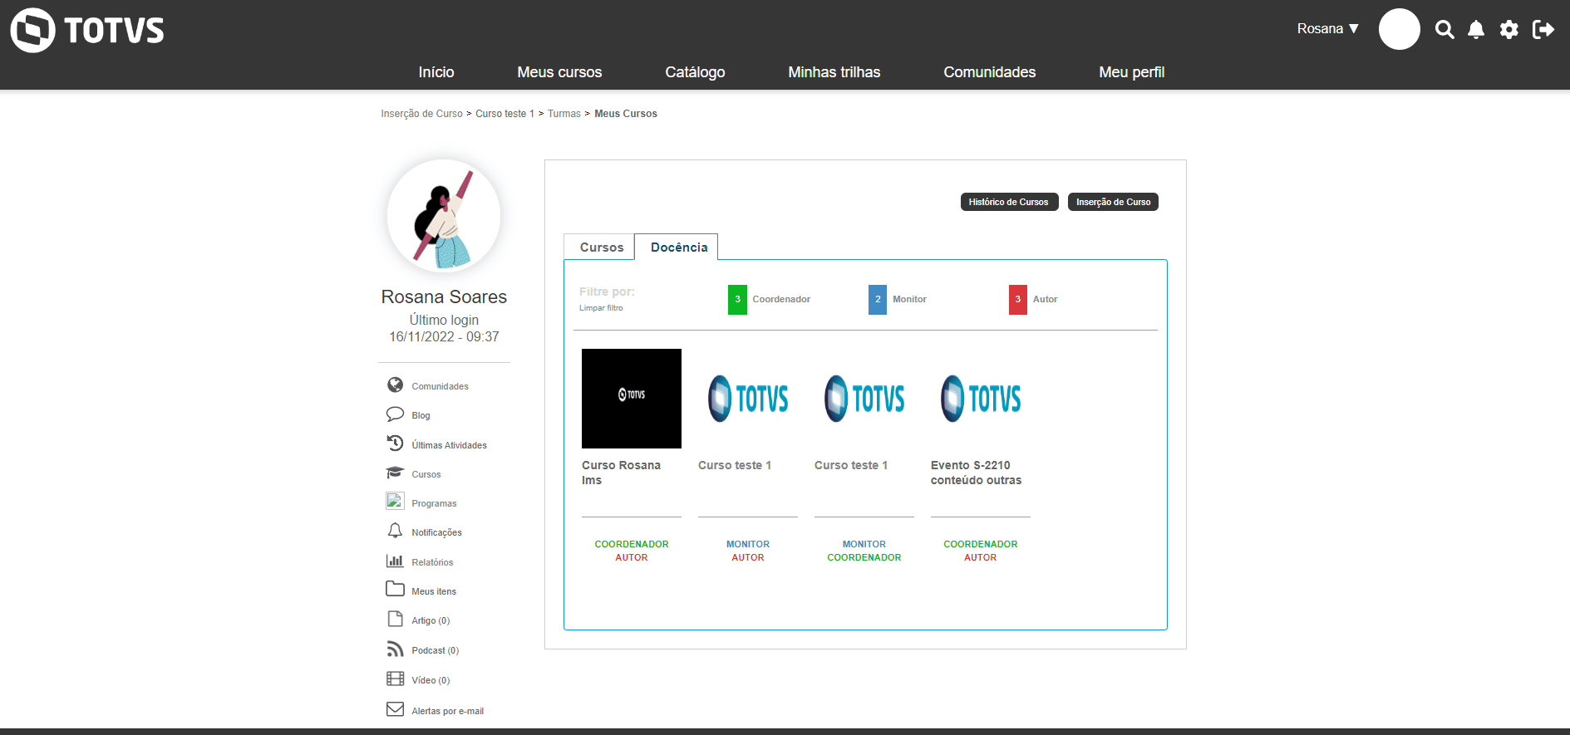Click the Histórico de Cursos button
This screenshot has width=1570, height=735.
(x=1009, y=202)
